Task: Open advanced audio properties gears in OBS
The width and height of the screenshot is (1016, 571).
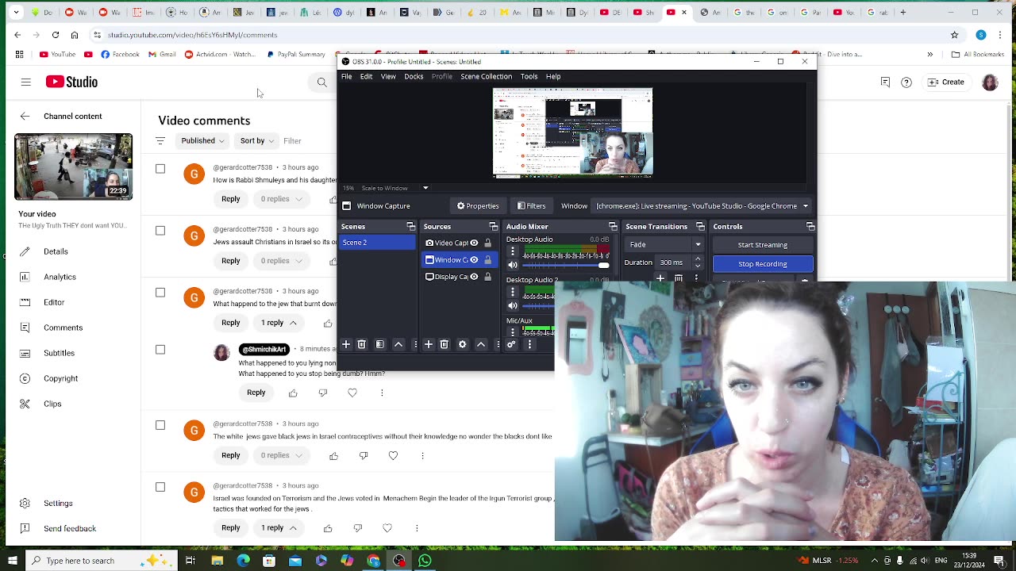Action: 511,344
